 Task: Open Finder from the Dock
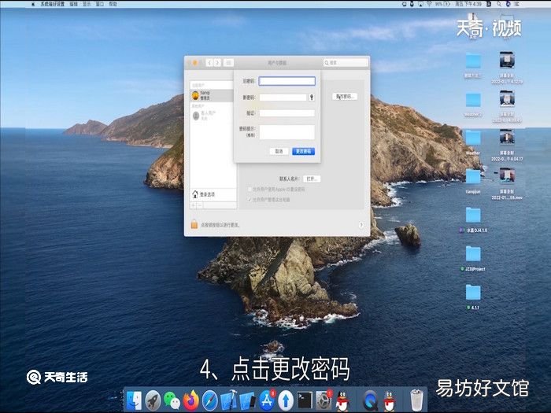pos(135,400)
